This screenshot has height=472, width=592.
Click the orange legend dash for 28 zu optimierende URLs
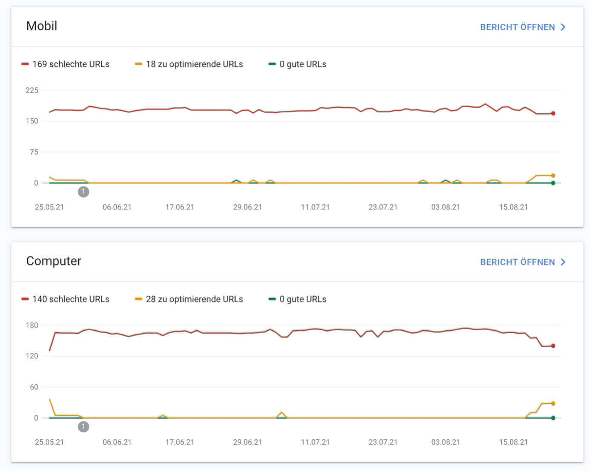(x=138, y=299)
